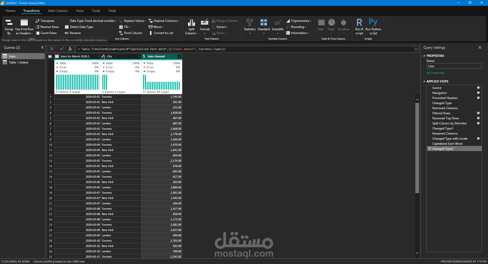
Task: Open Filtered Rows step settings gear
Action: [x=478, y=113]
